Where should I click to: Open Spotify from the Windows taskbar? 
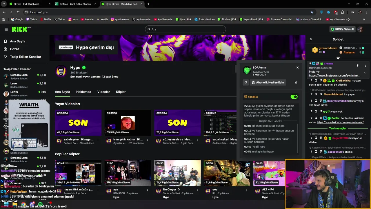(41, 204)
